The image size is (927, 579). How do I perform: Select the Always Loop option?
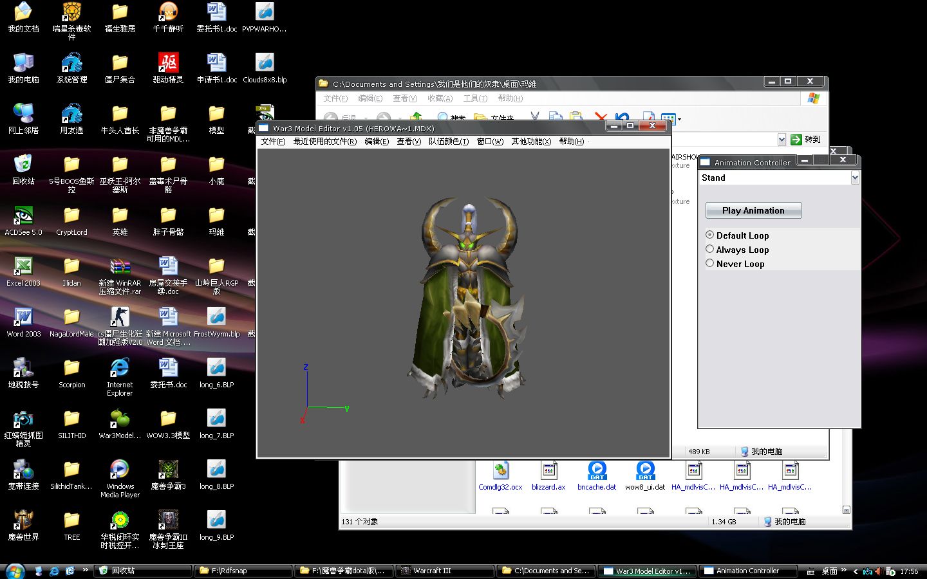[x=736, y=250]
